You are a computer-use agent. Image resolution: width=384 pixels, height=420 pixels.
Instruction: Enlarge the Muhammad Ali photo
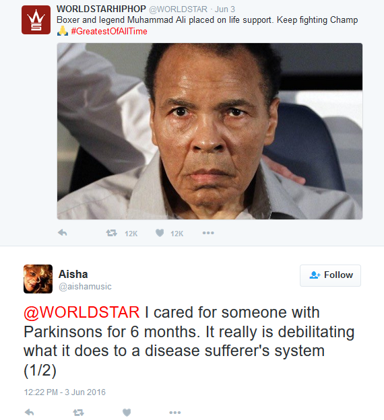pos(210,131)
